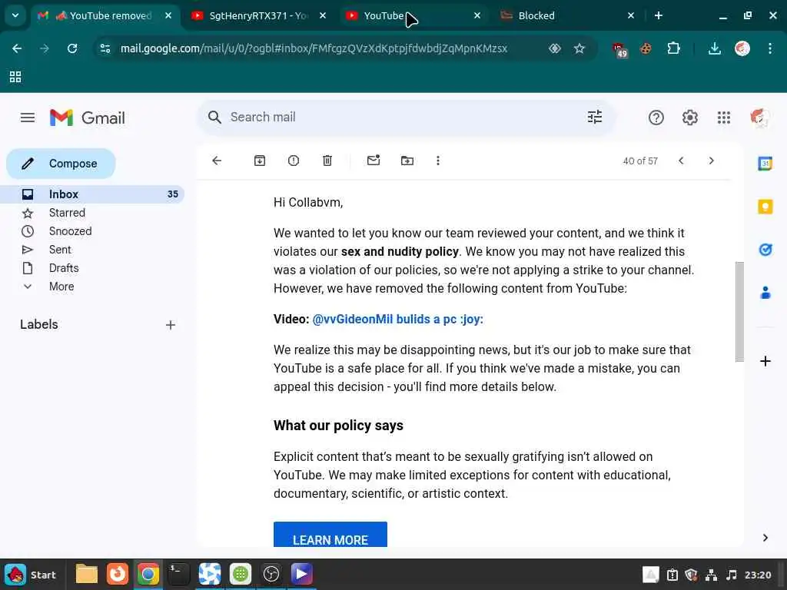787x590 pixels.
Task: Close the Blocked tab
Action: tap(631, 15)
